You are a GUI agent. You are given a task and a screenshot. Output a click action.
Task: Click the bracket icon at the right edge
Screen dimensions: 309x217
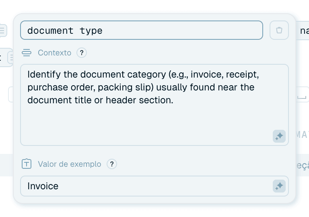(x=302, y=97)
